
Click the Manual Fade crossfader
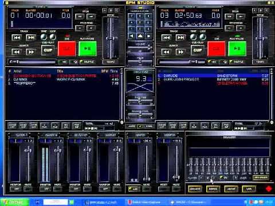[x=140, y=114]
